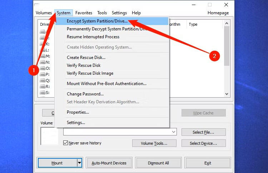Open the Settings menu in menu bar

coord(119,13)
